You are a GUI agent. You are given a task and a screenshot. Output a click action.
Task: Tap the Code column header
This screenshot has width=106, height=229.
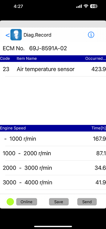pos(5,59)
